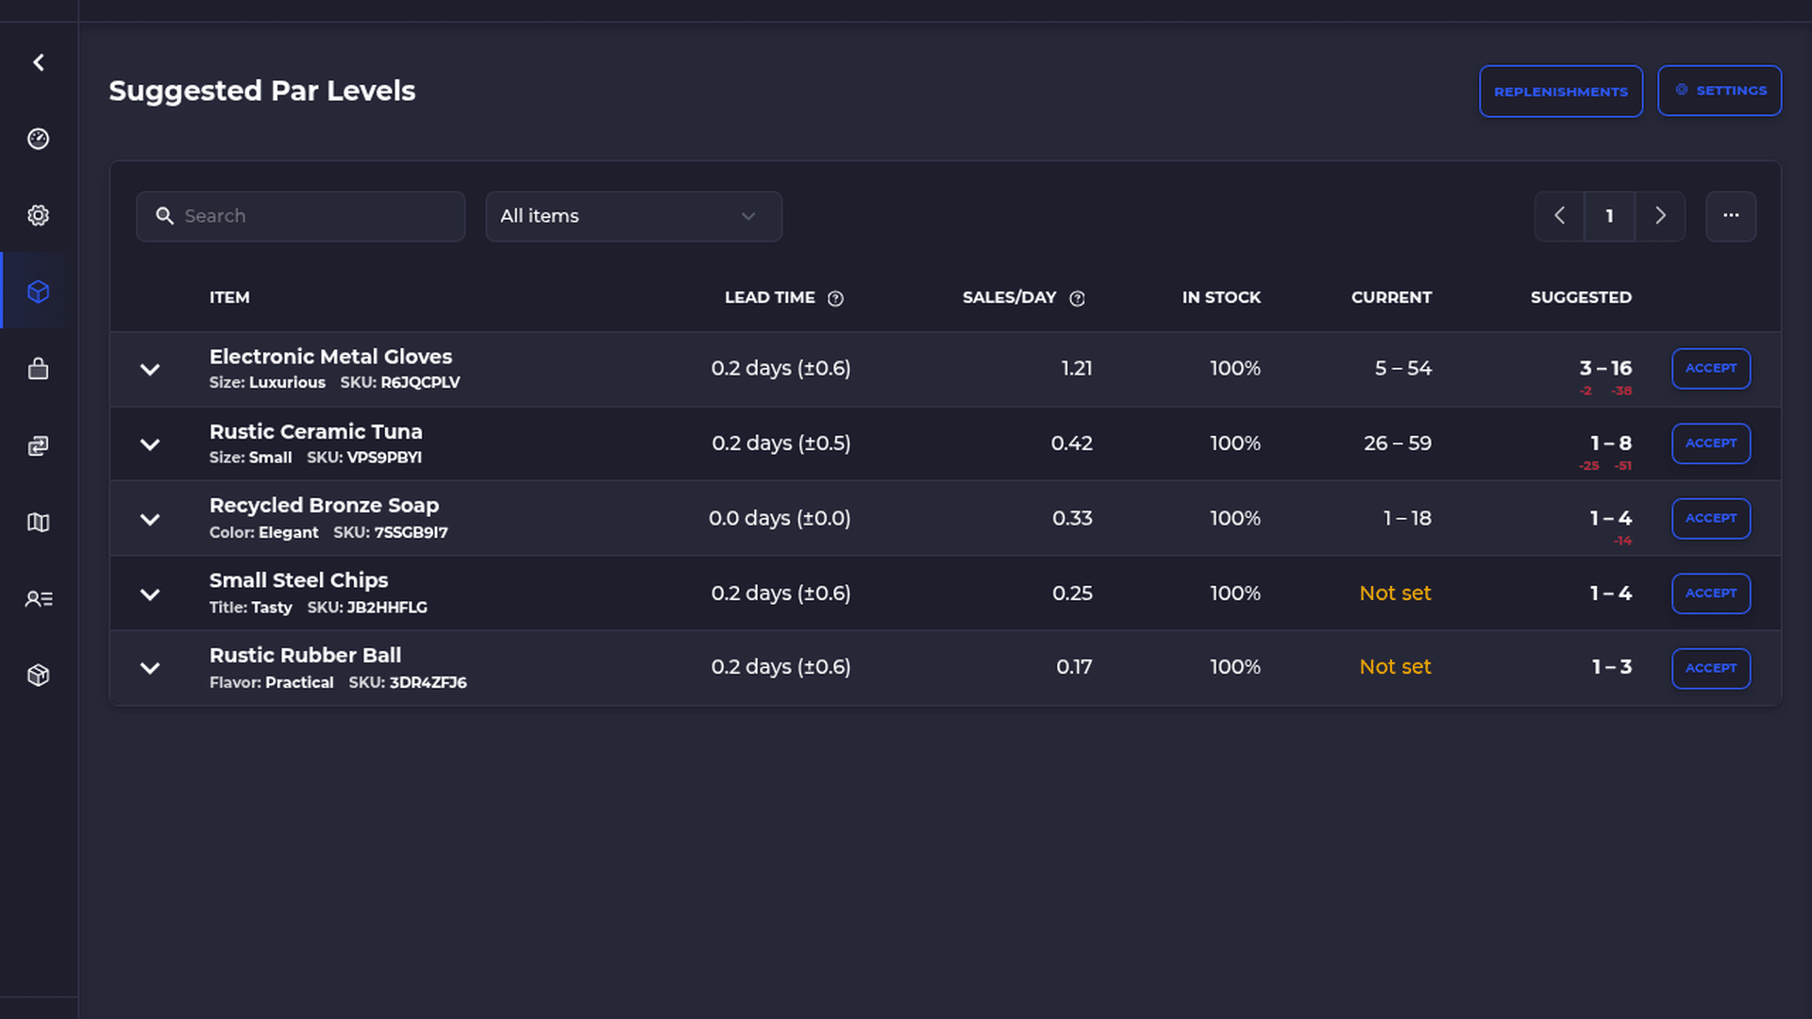The width and height of the screenshot is (1812, 1019).
Task: Expand Electronic Metal Gloves row
Action: pyautogui.click(x=150, y=369)
